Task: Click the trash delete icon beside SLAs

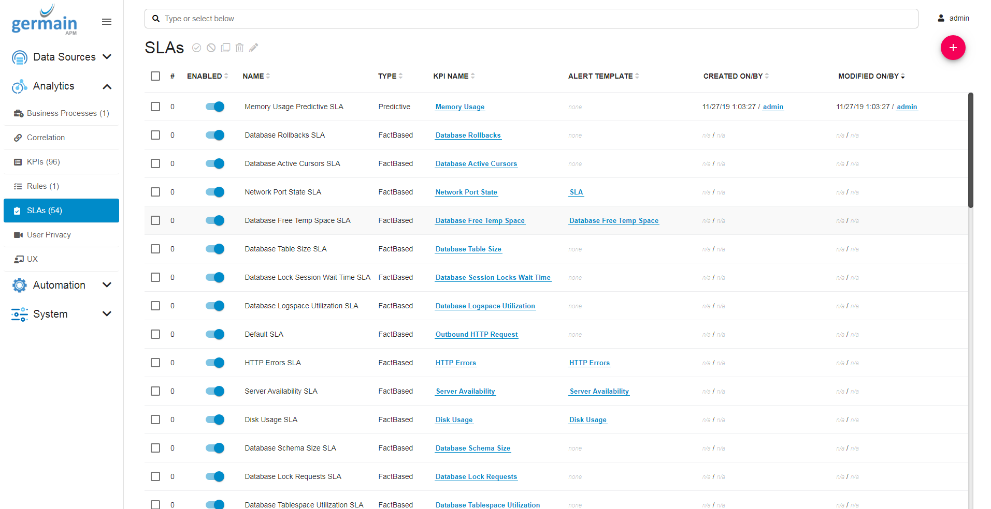Action: [239, 48]
